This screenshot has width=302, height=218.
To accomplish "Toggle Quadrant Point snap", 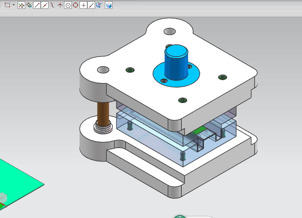I will click(75, 5).
